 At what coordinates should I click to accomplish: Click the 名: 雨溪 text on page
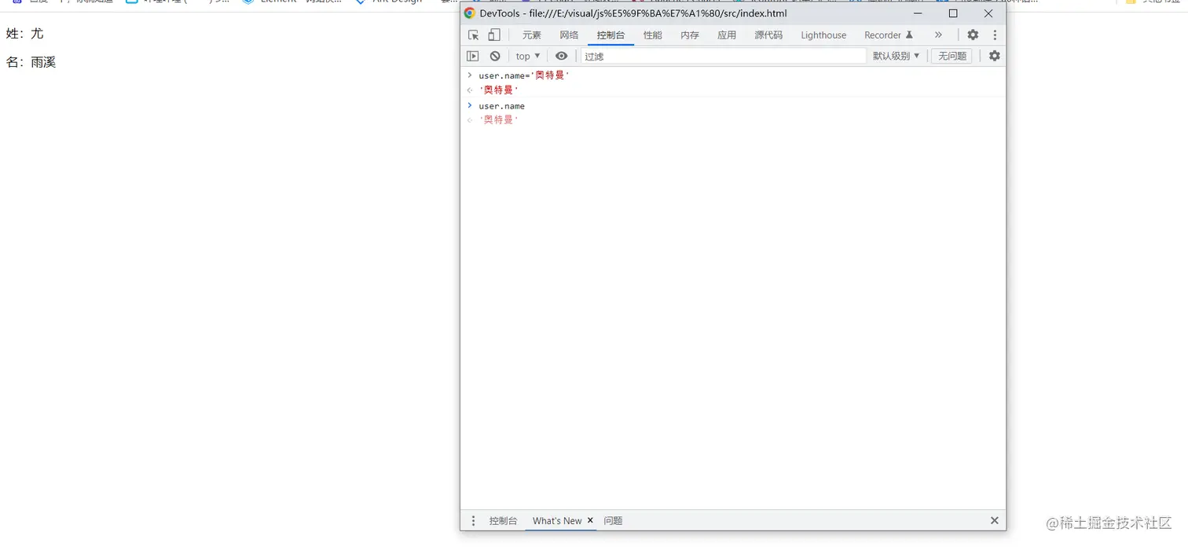click(x=31, y=62)
